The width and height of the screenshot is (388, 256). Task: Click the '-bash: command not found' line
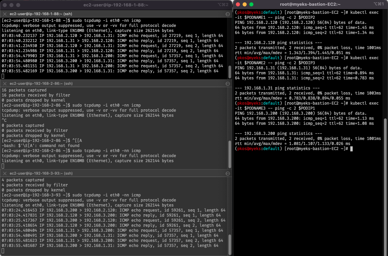click(41, 146)
